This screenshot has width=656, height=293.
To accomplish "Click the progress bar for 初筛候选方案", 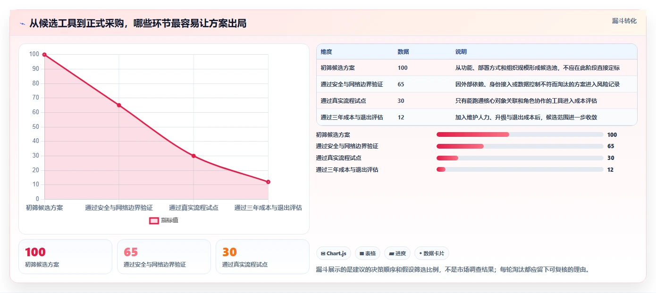I will click(x=520, y=134).
